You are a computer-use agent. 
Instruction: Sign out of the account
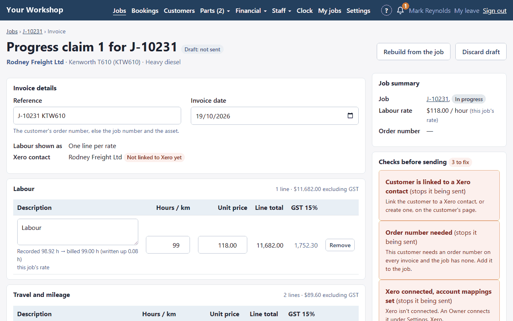tap(495, 11)
